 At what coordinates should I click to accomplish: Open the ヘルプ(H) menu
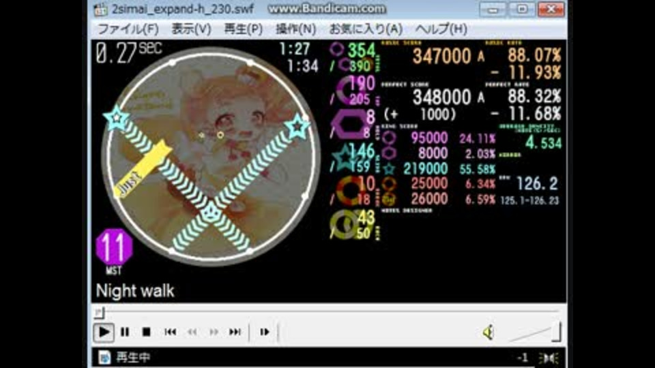point(441,29)
